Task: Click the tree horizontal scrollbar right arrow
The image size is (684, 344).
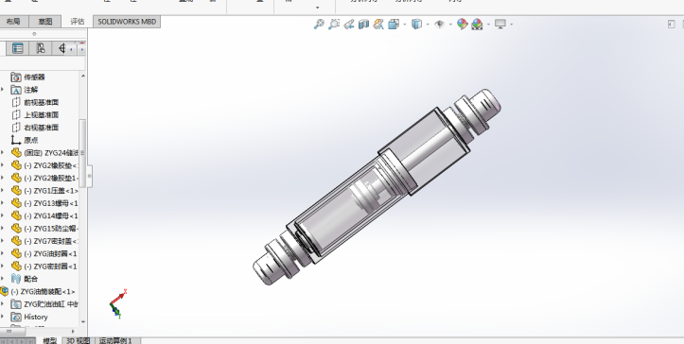Action: [73, 332]
